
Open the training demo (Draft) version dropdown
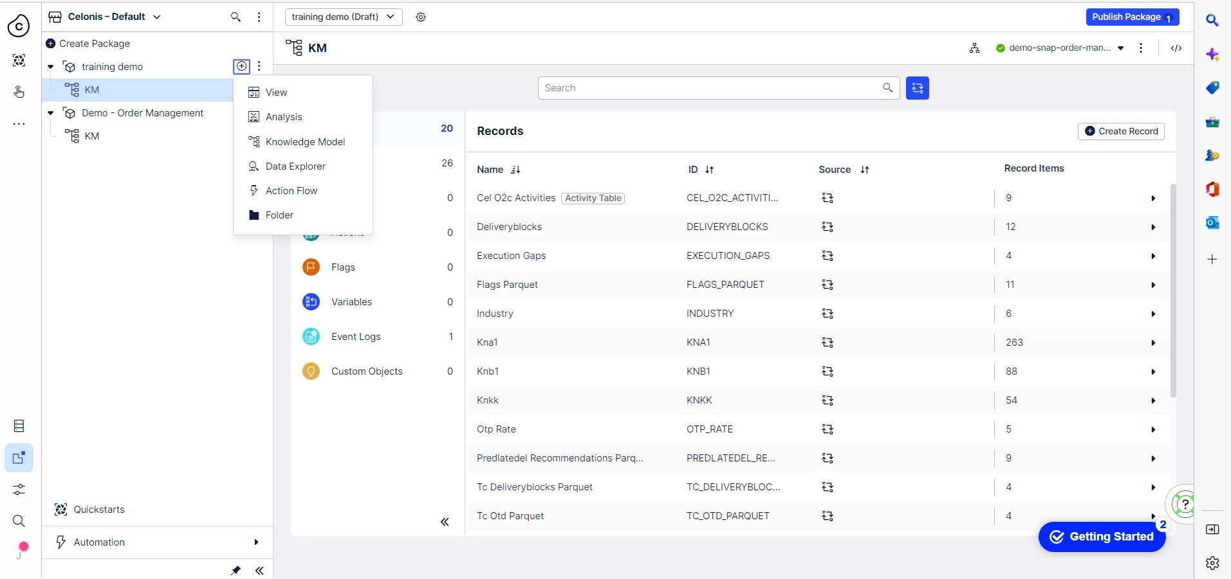(x=343, y=17)
